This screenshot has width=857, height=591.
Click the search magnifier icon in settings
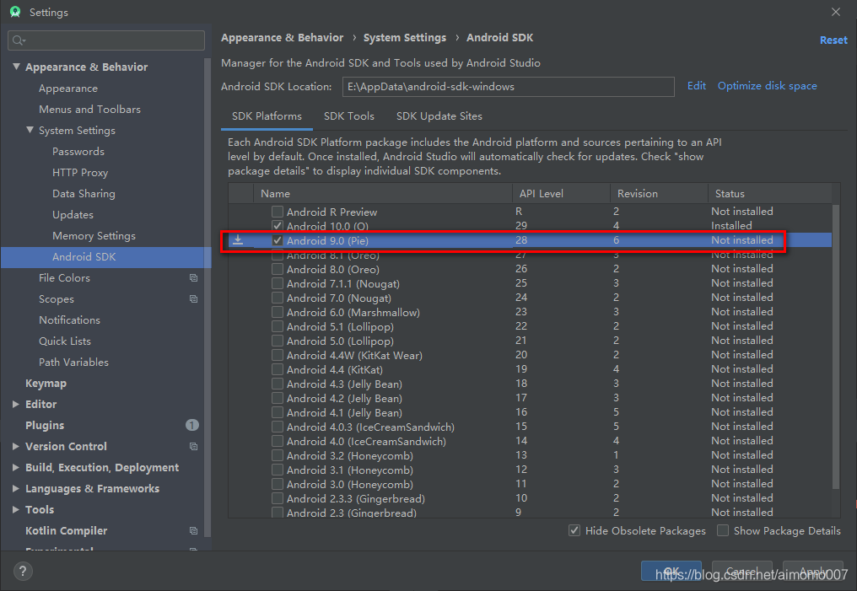(x=19, y=40)
